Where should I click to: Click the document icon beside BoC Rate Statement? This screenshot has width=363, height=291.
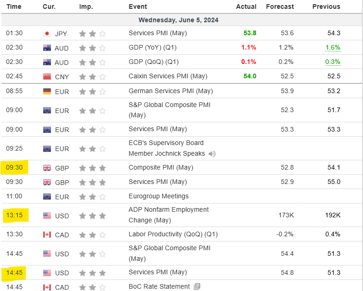point(197,287)
